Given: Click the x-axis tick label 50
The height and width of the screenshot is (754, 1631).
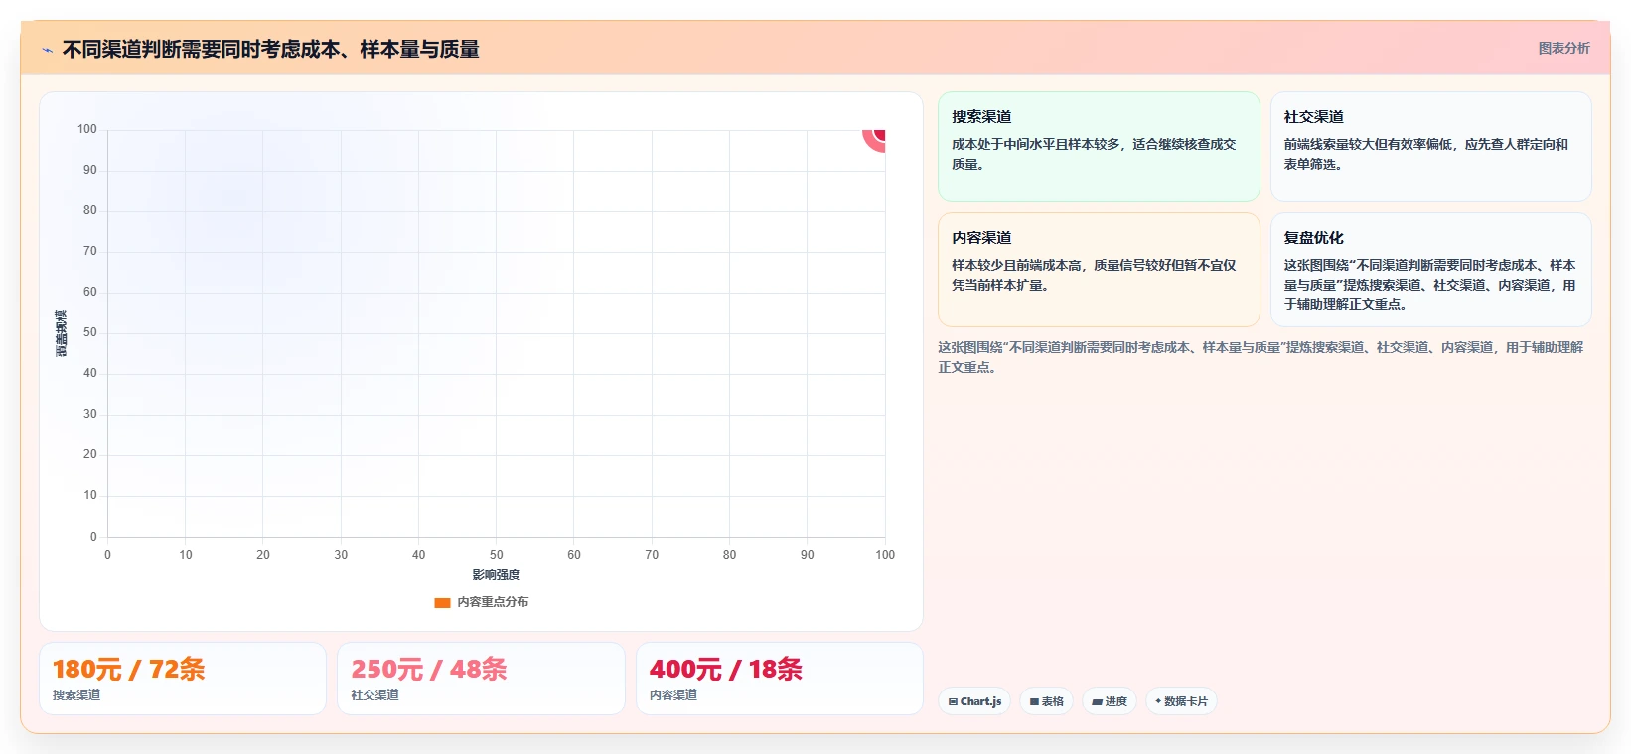Looking at the screenshot, I should point(496,555).
